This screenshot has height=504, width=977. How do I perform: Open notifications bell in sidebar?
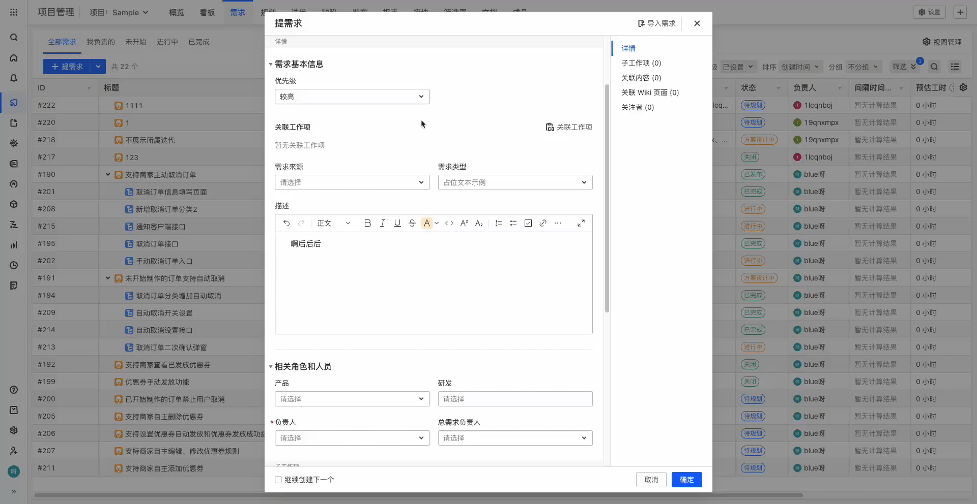(14, 78)
